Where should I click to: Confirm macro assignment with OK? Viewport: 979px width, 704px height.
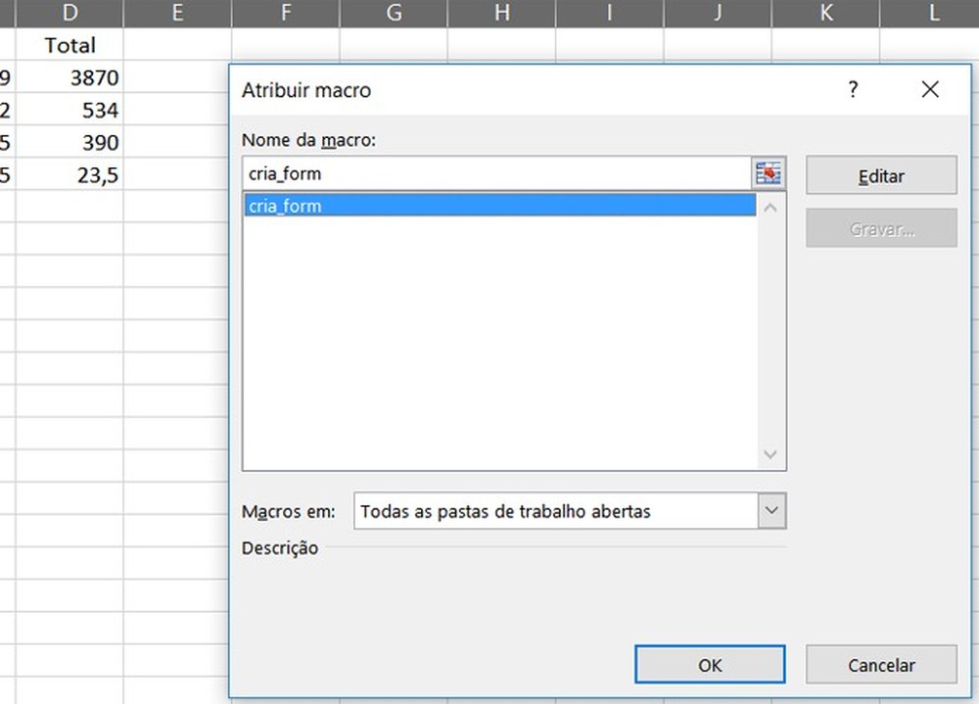(710, 664)
